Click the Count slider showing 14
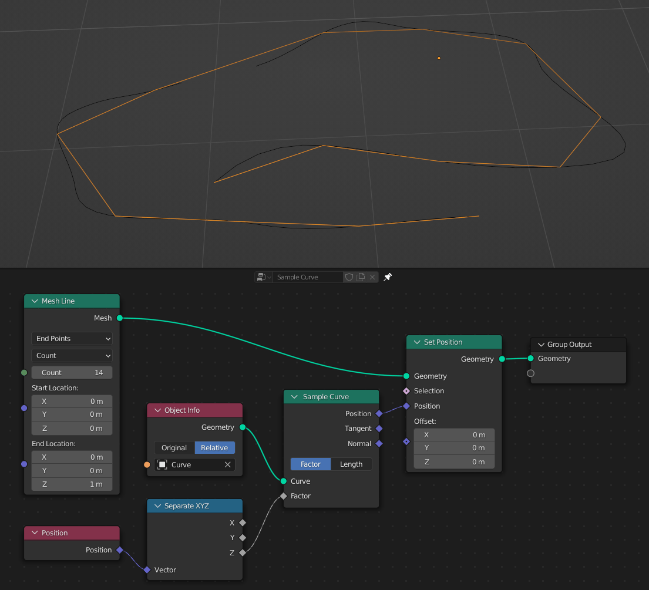The width and height of the screenshot is (649, 590). 71,372
